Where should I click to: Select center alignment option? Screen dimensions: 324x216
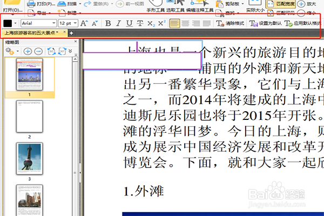point(185,23)
